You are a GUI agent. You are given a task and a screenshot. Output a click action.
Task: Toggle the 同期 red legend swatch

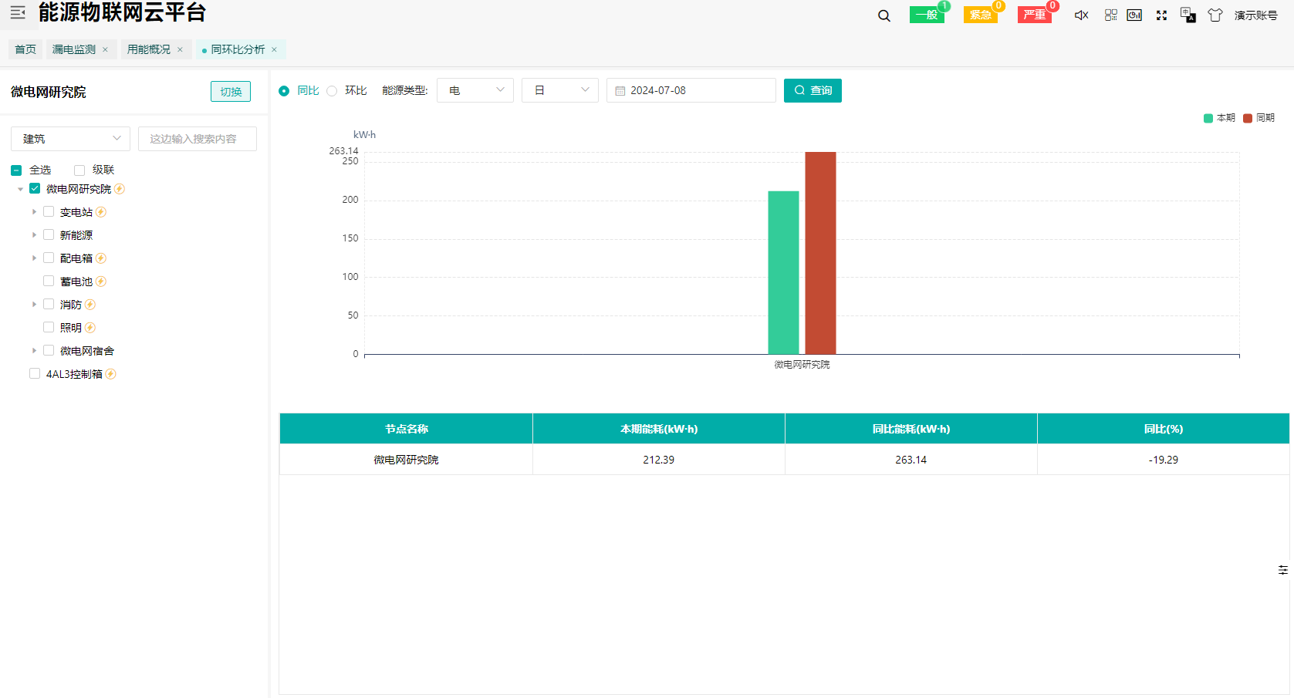coord(1248,118)
